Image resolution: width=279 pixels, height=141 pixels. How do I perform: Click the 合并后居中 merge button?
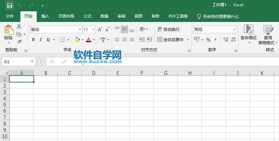tap(170, 40)
